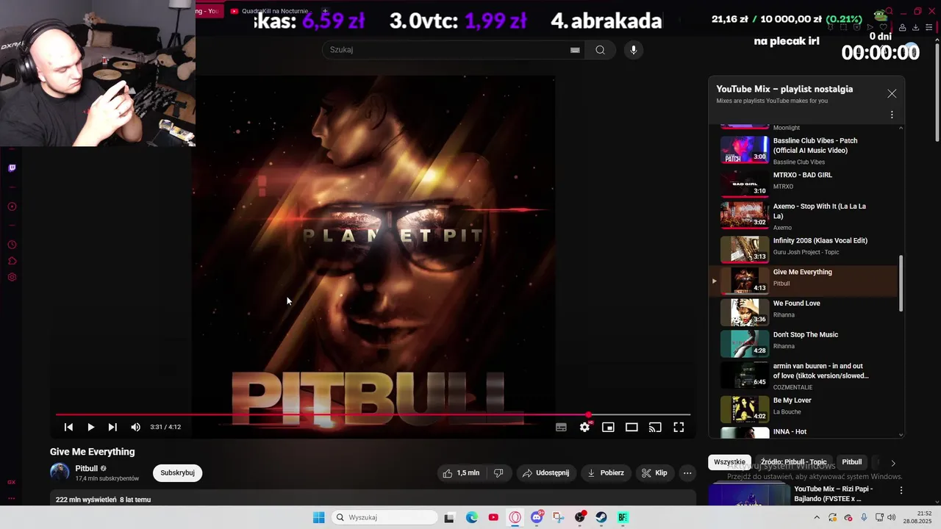Open Extensions cube icon in sidebar
The image size is (941, 529).
coord(12,261)
